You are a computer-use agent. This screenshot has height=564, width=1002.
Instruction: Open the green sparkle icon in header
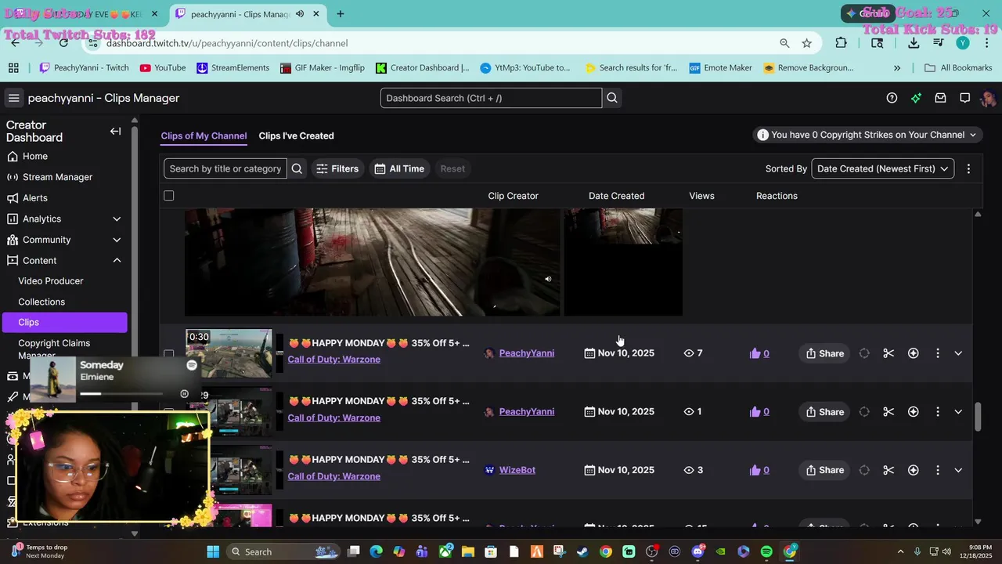(916, 98)
